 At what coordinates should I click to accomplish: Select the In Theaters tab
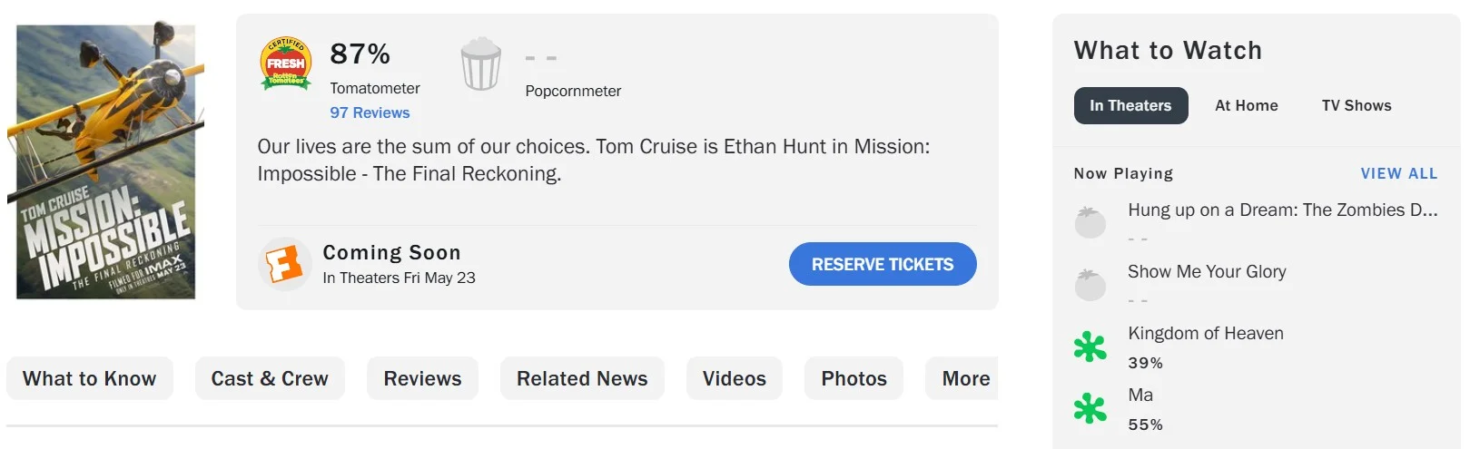click(x=1130, y=105)
